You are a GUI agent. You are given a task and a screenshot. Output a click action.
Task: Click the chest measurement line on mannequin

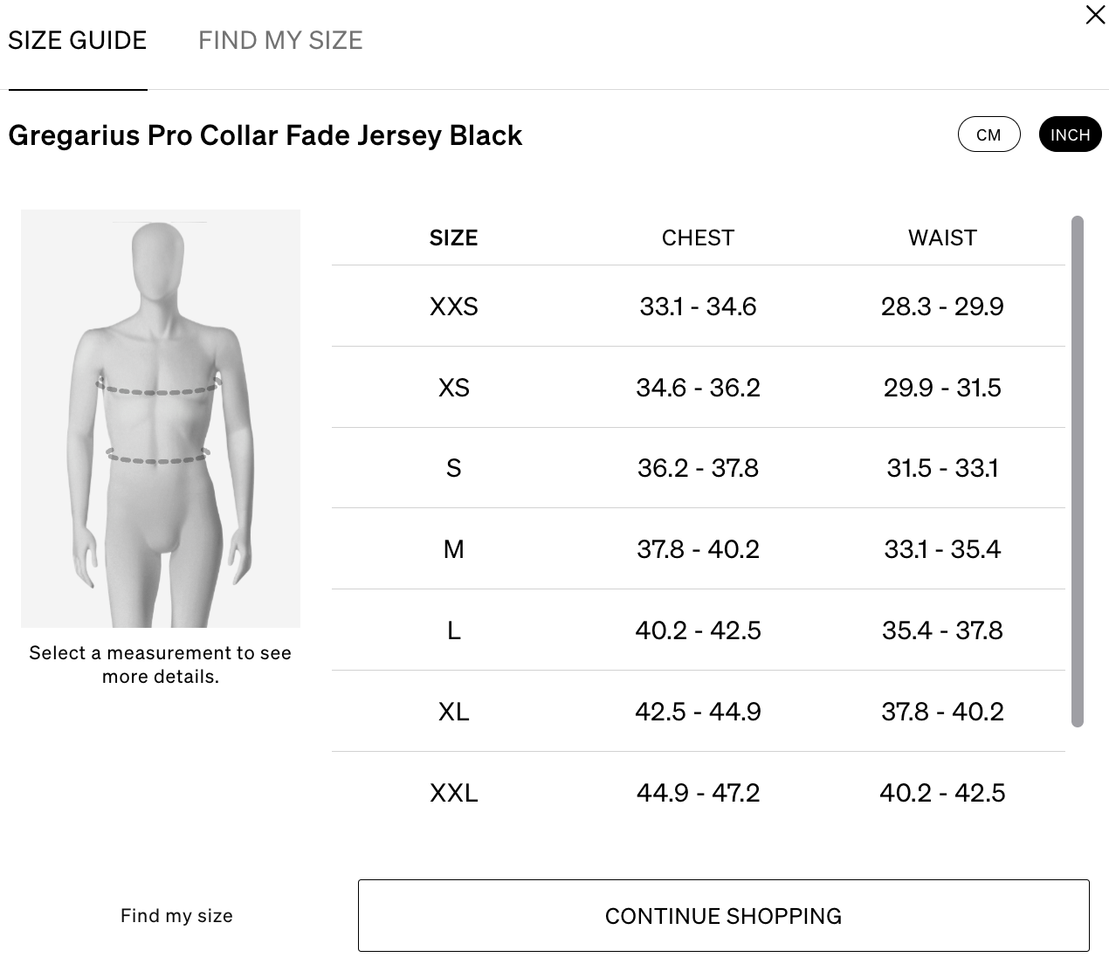click(157, 388)
